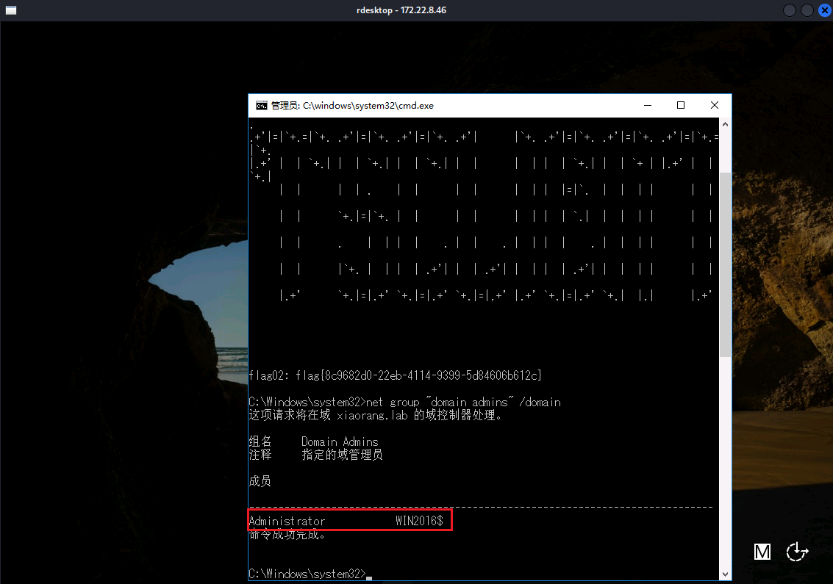This screenshot has width=833, height=584.
Task: Click the flag02 output line
Action: coord(396,375)
